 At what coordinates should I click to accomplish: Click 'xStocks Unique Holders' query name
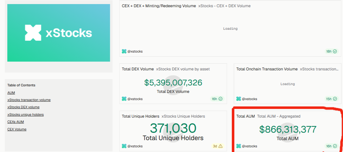[x=183, y=116]
